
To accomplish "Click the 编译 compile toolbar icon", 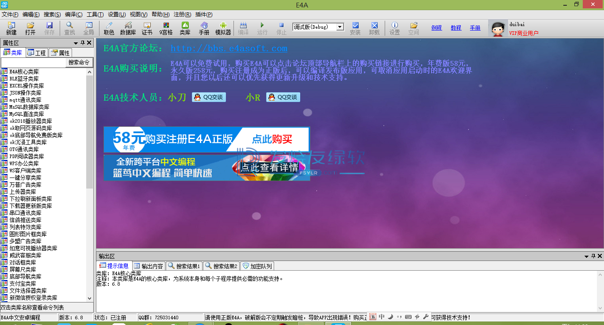I will 243,28.
